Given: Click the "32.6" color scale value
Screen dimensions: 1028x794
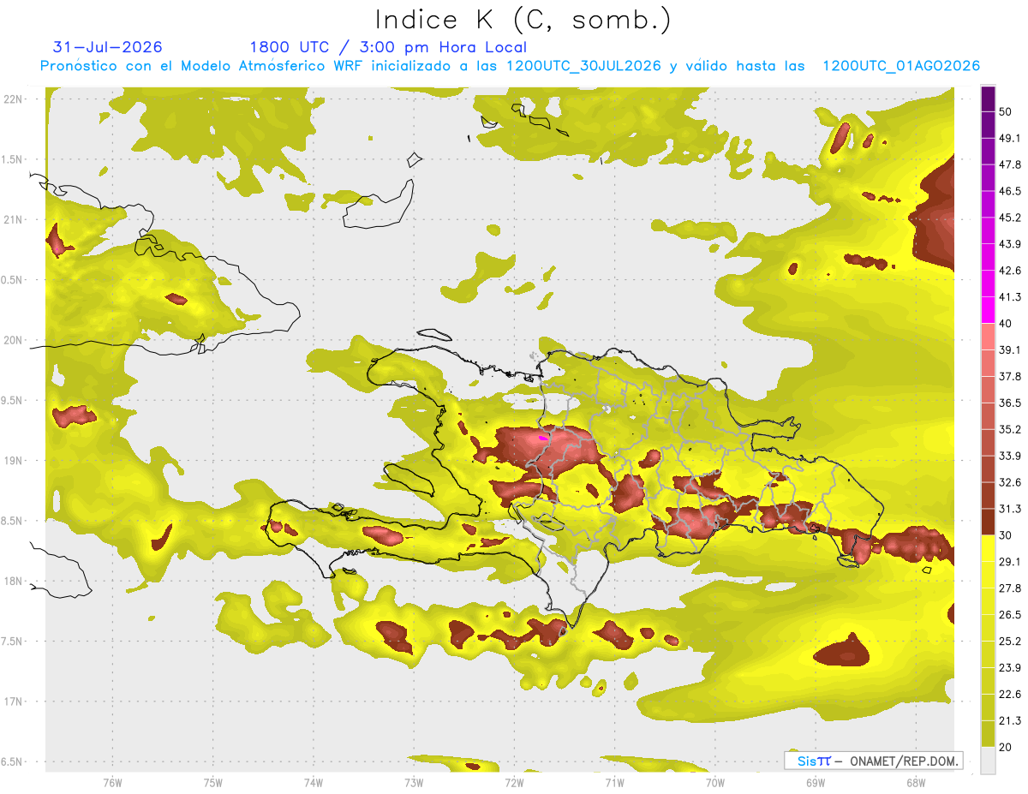Looking at the screenshot, I should tap(1009, 482).
